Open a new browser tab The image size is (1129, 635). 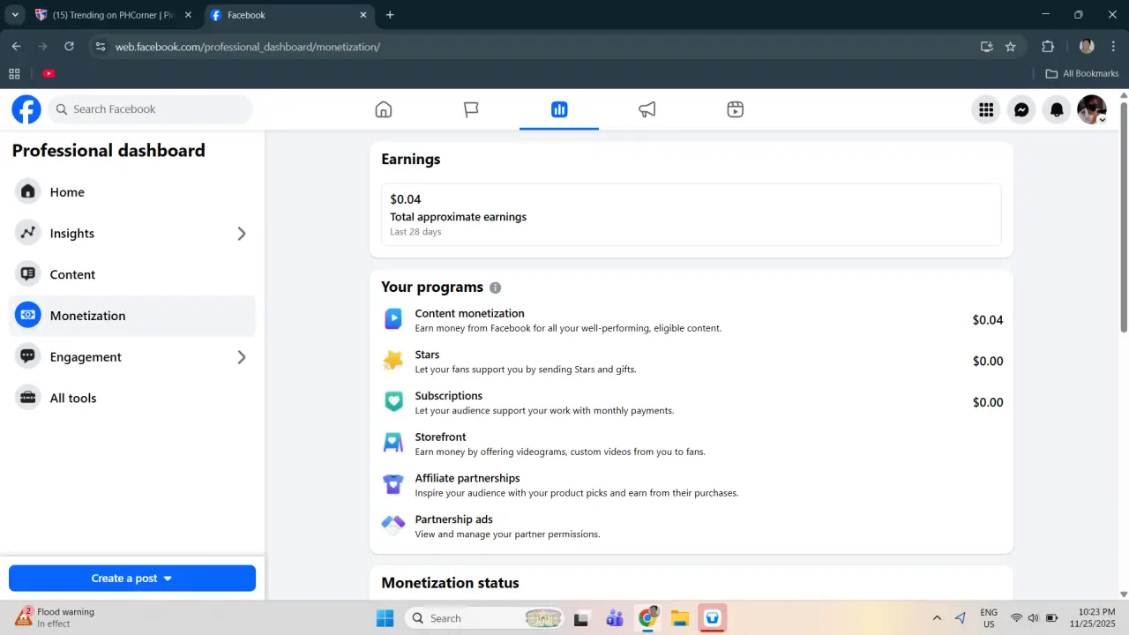[x=390, y=15]
